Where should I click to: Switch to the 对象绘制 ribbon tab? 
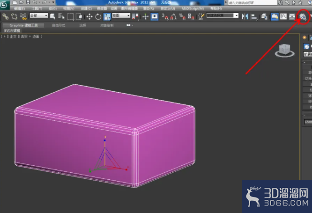(x=107, y=25)
